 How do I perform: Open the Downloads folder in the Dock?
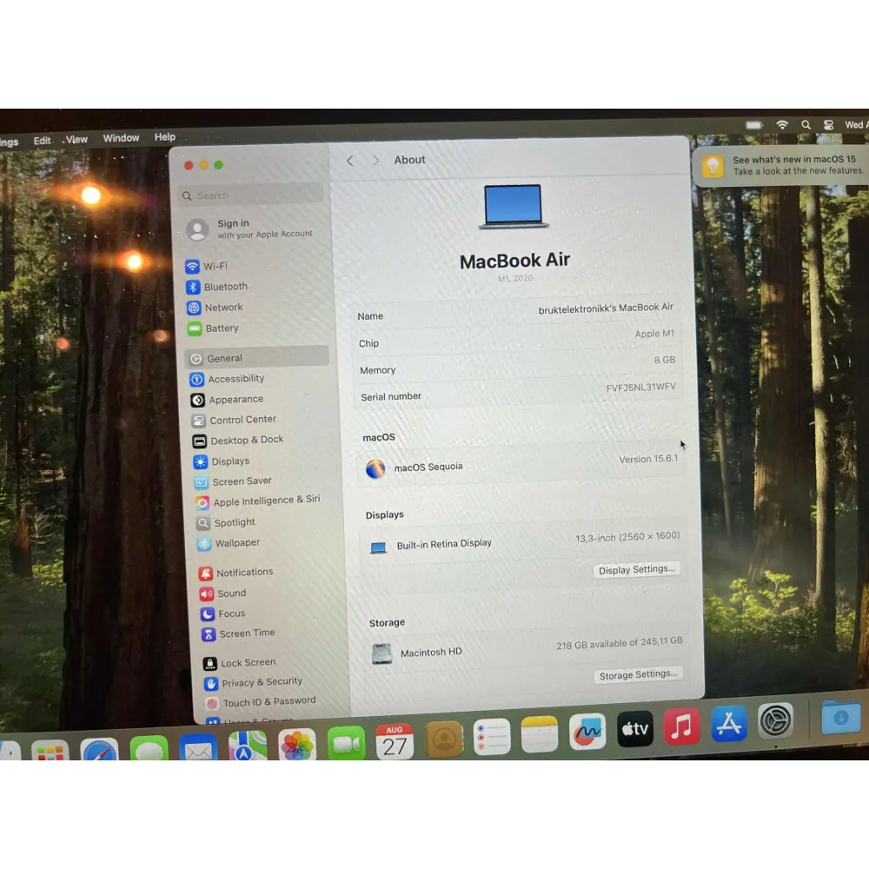coord(840,717)
